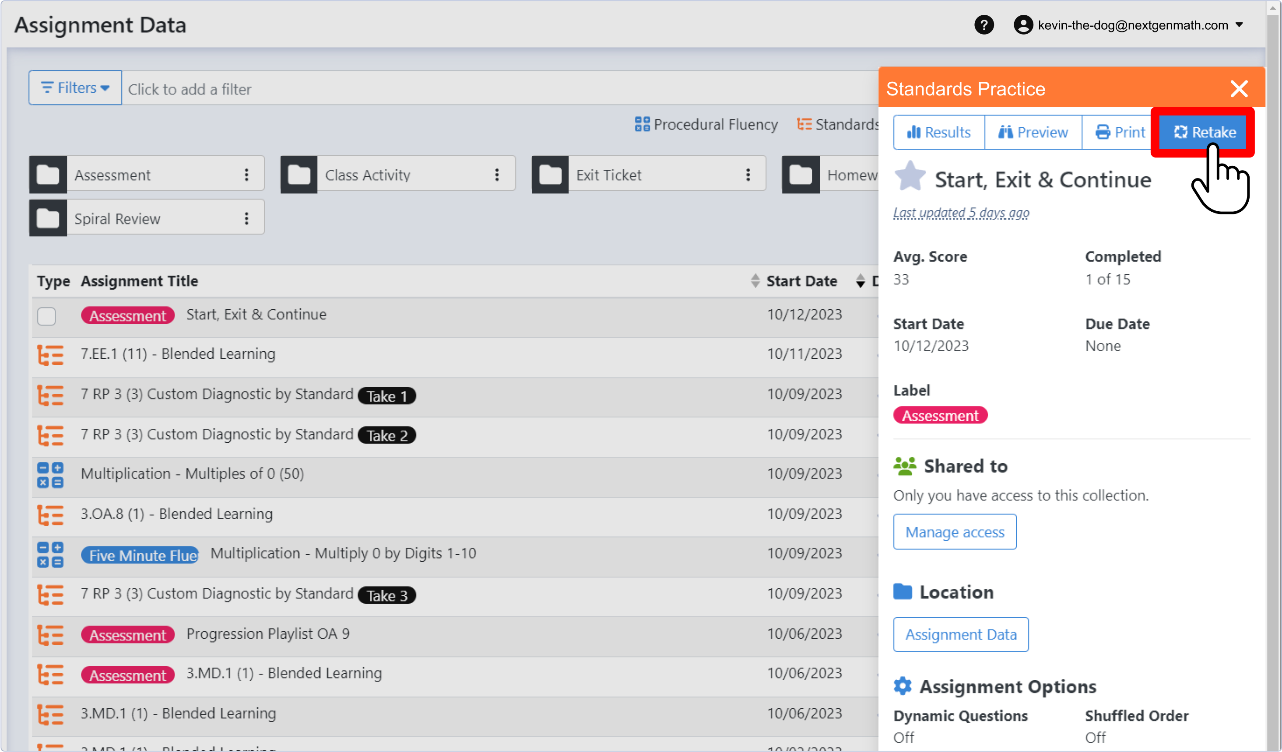Open the Results tab
The width and height of the screenshot is (1282, 752).
point(939,132)
